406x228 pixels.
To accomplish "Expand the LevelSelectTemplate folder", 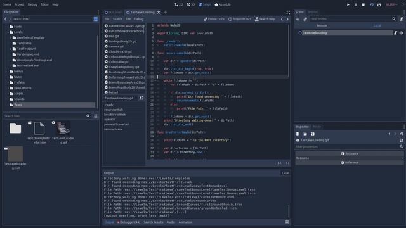I will coord(11,38).
